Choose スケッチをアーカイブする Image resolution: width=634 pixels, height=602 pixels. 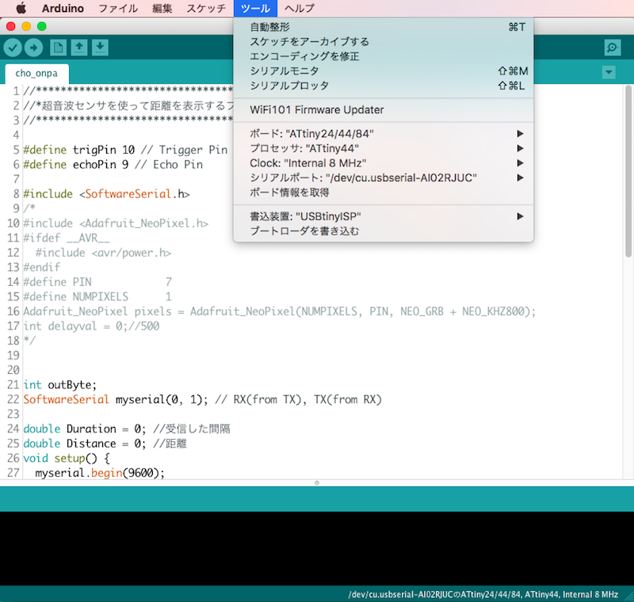[x=384, y=42]
